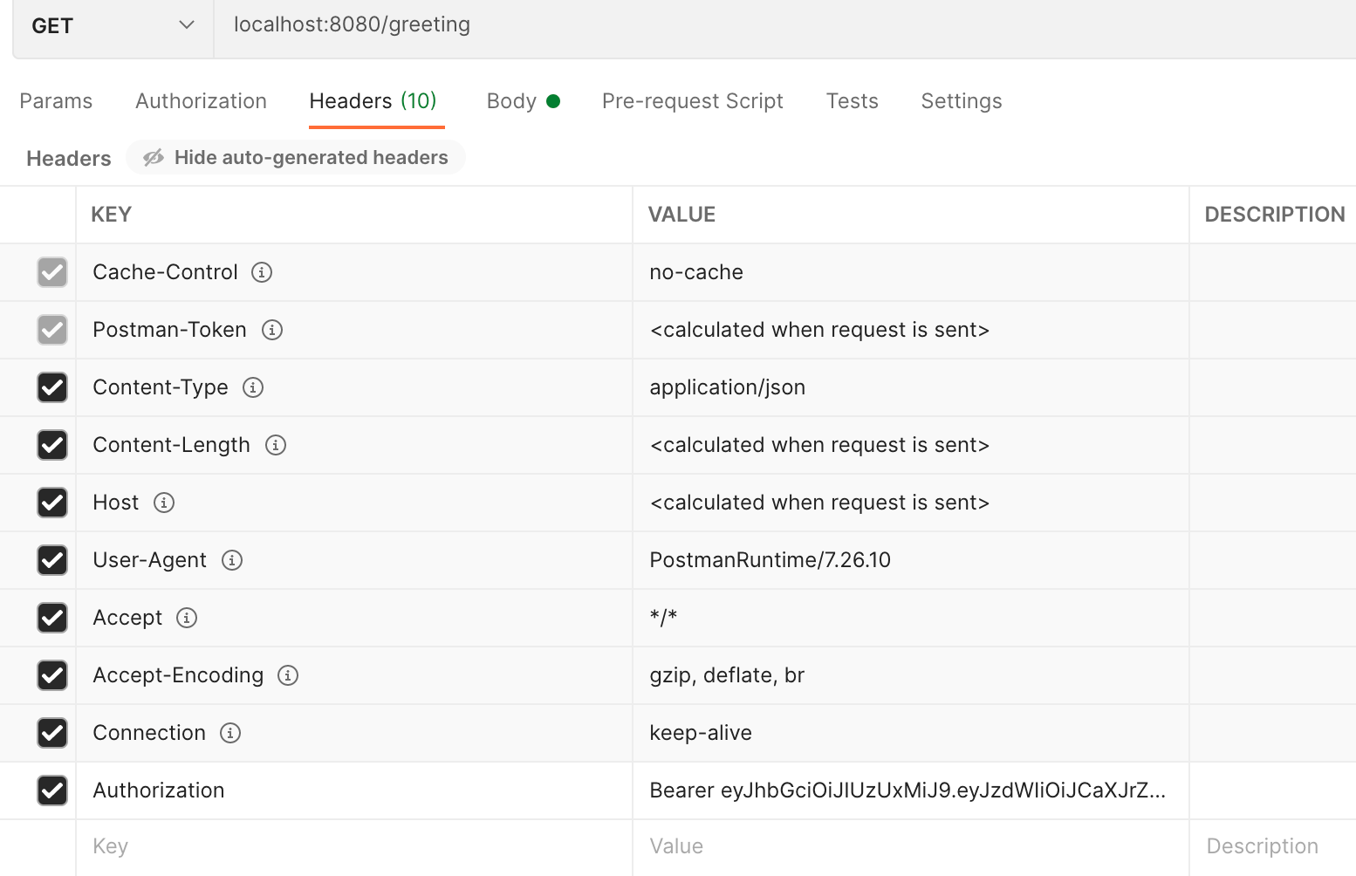Click the info icon next to Host
Viewport: 1356px width, 876px height.
coord(164,503)
